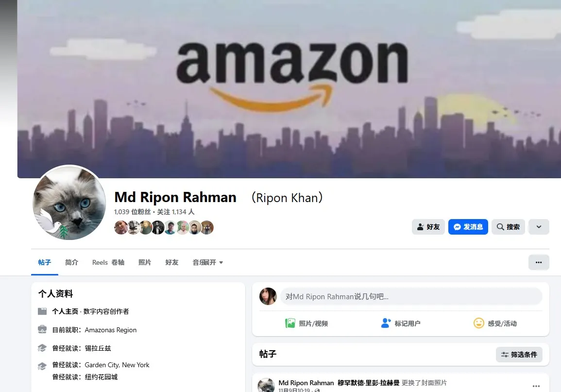Image resolution: width=561 pixels, height=392 pixels.
Task: Expand the 展开 more tabs dropdown
Action: (x=208, y=262)
